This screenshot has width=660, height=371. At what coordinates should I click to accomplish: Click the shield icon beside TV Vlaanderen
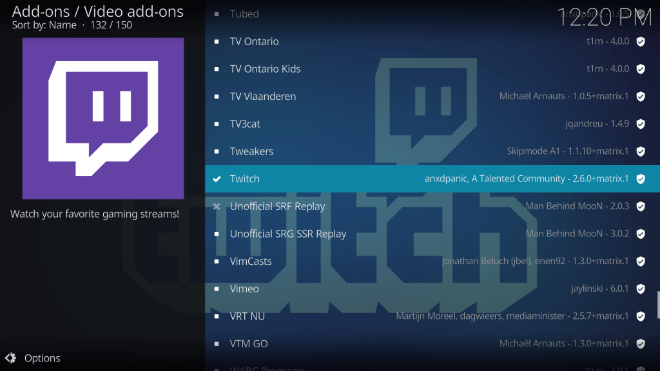(x=640, y=96)
